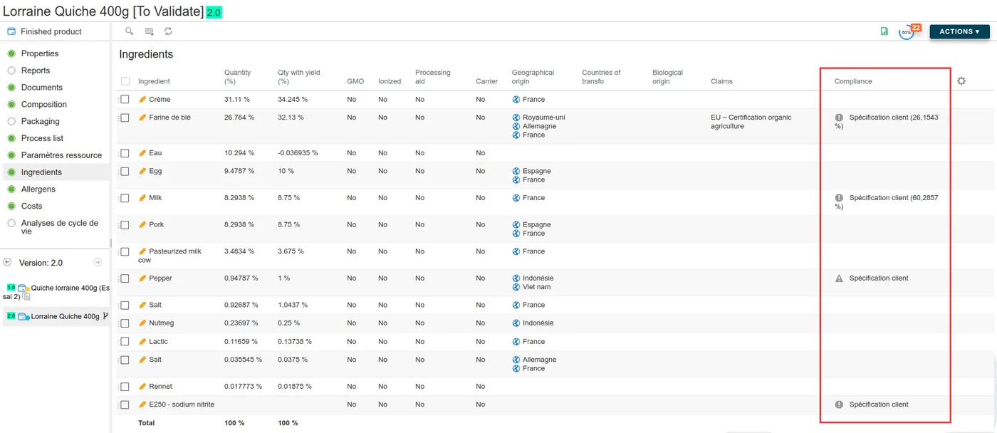Click the Geographical origin column header

click(533, 77)
